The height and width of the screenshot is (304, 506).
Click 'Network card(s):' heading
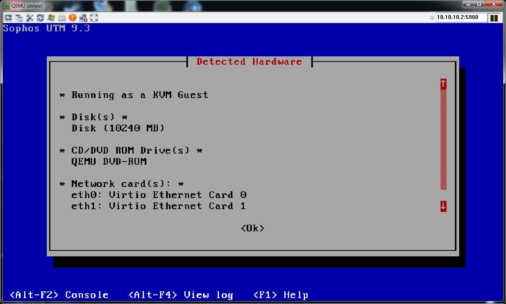pyautogui.click(x=121, y=184)
